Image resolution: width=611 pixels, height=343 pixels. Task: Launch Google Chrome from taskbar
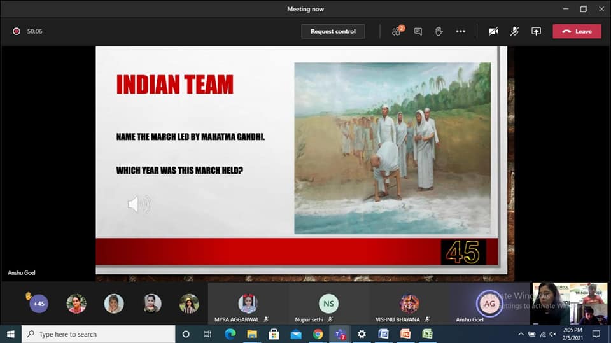[x=318, y=334]
